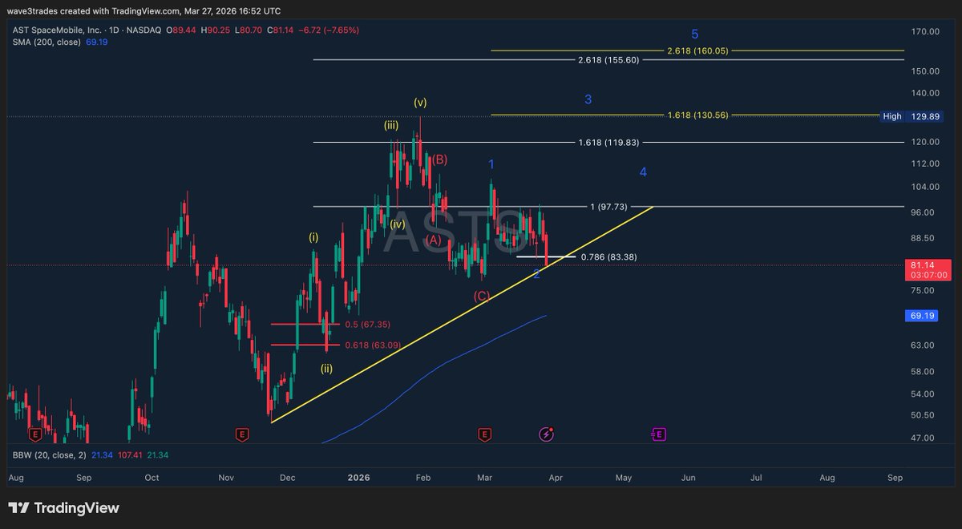Click the High 129.89 price tag
The image size is (962, 529).
[911, 116]
